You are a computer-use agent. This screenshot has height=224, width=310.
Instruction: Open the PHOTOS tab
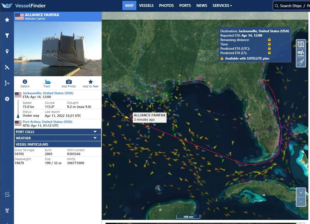(x=167, y=5)
